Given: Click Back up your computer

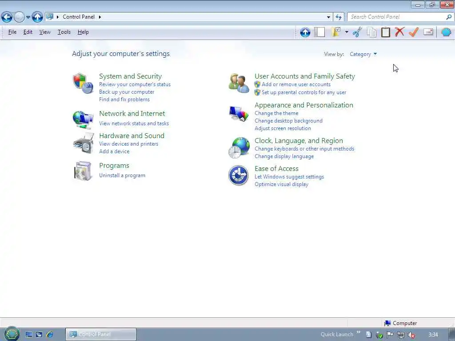Looking at the screenshot, I should click(127, 92).
